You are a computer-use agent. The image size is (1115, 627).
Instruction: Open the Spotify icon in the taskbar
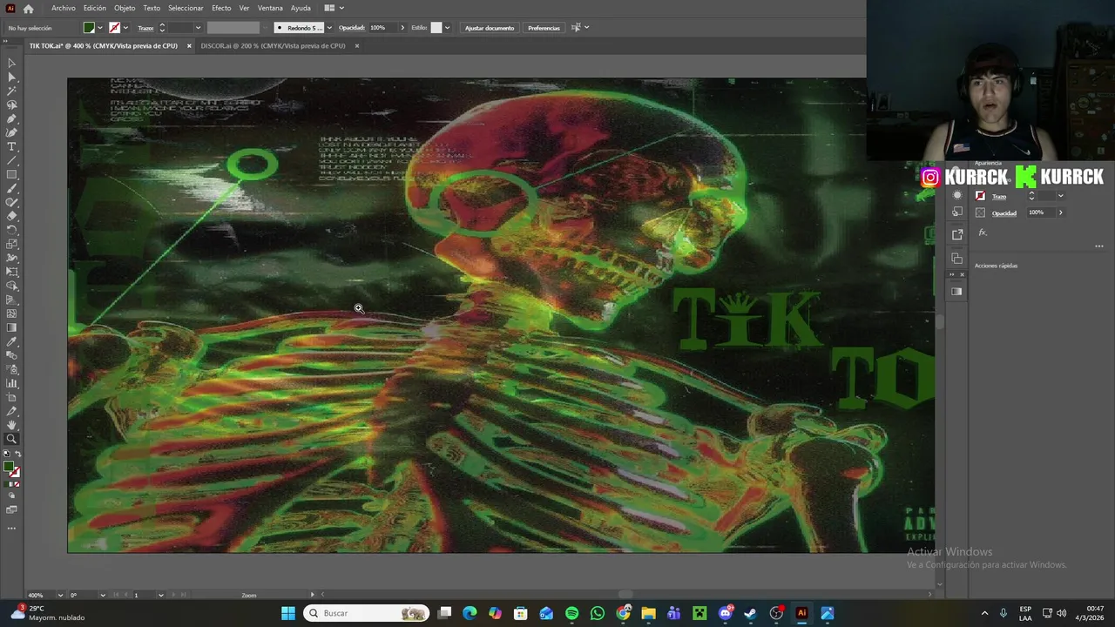571,613
